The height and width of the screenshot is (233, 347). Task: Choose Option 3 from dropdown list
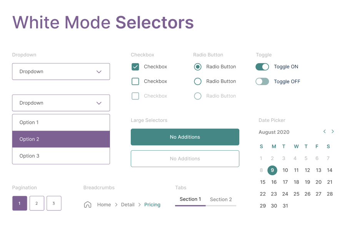click(61, 156)
